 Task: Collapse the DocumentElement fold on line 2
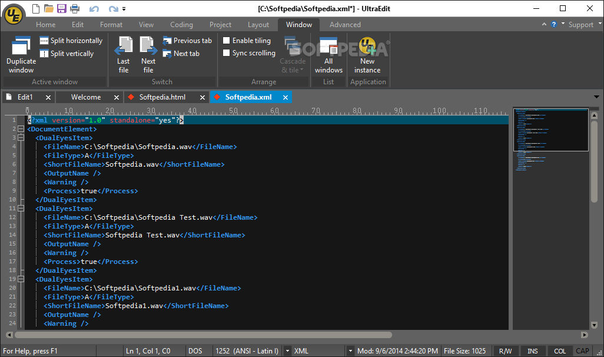[21, 129]
